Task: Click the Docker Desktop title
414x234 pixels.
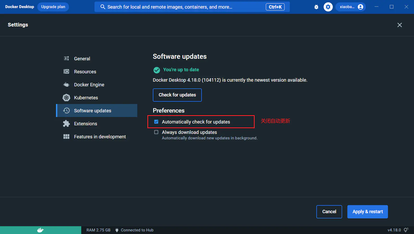Action: (x=20, y=7)
